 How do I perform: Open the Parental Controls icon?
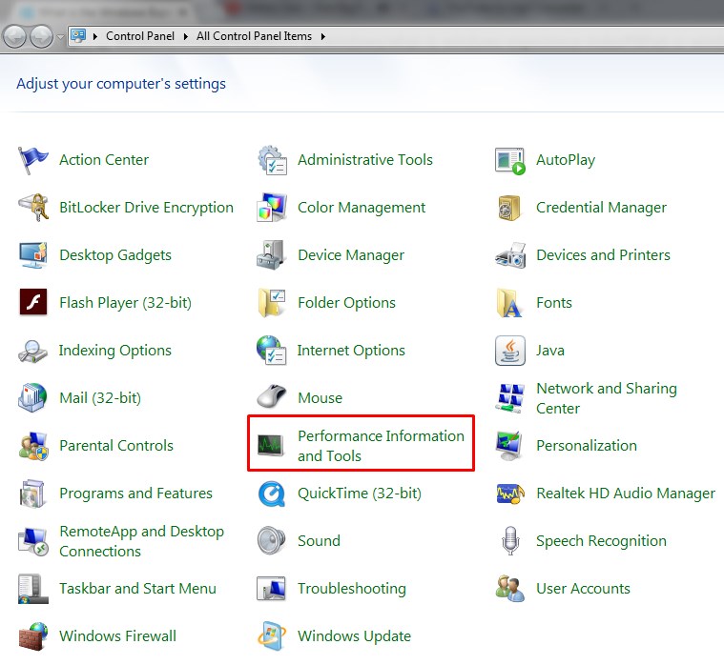pos(33,446)
